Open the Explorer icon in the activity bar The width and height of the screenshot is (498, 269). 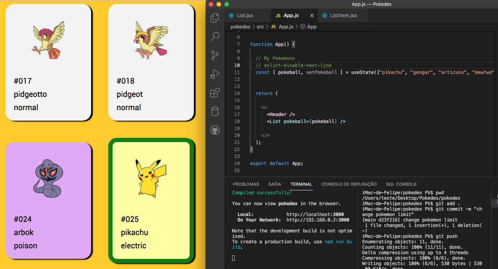[215, 18]
